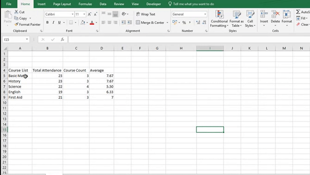Viewport: 310px width, 175px height.
Task: Apply cell borders icon
Action: pos(71,23)
